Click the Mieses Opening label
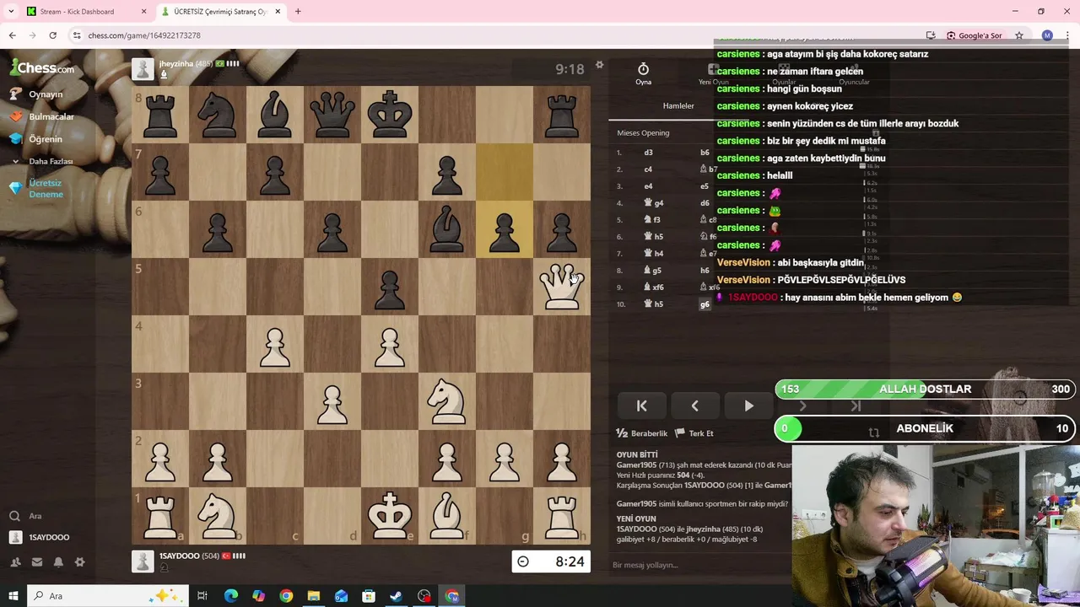1080x607 pixels. tap(643, 133)
